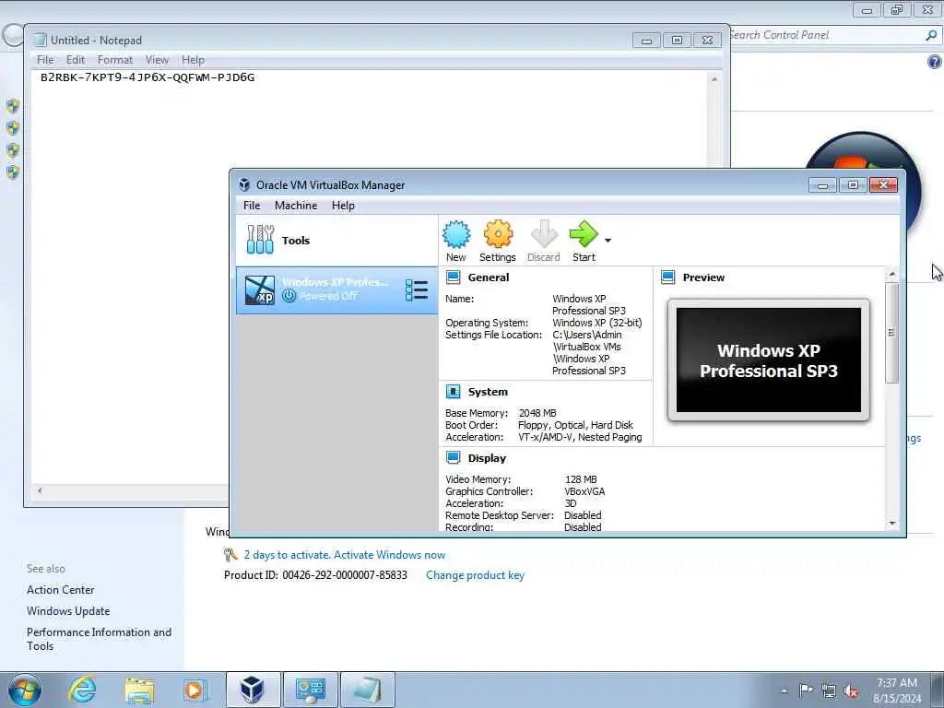The height and width of the screenshot is (708, 944).
Task: Click the Product ID number text
Action: (x=345, y=575)
